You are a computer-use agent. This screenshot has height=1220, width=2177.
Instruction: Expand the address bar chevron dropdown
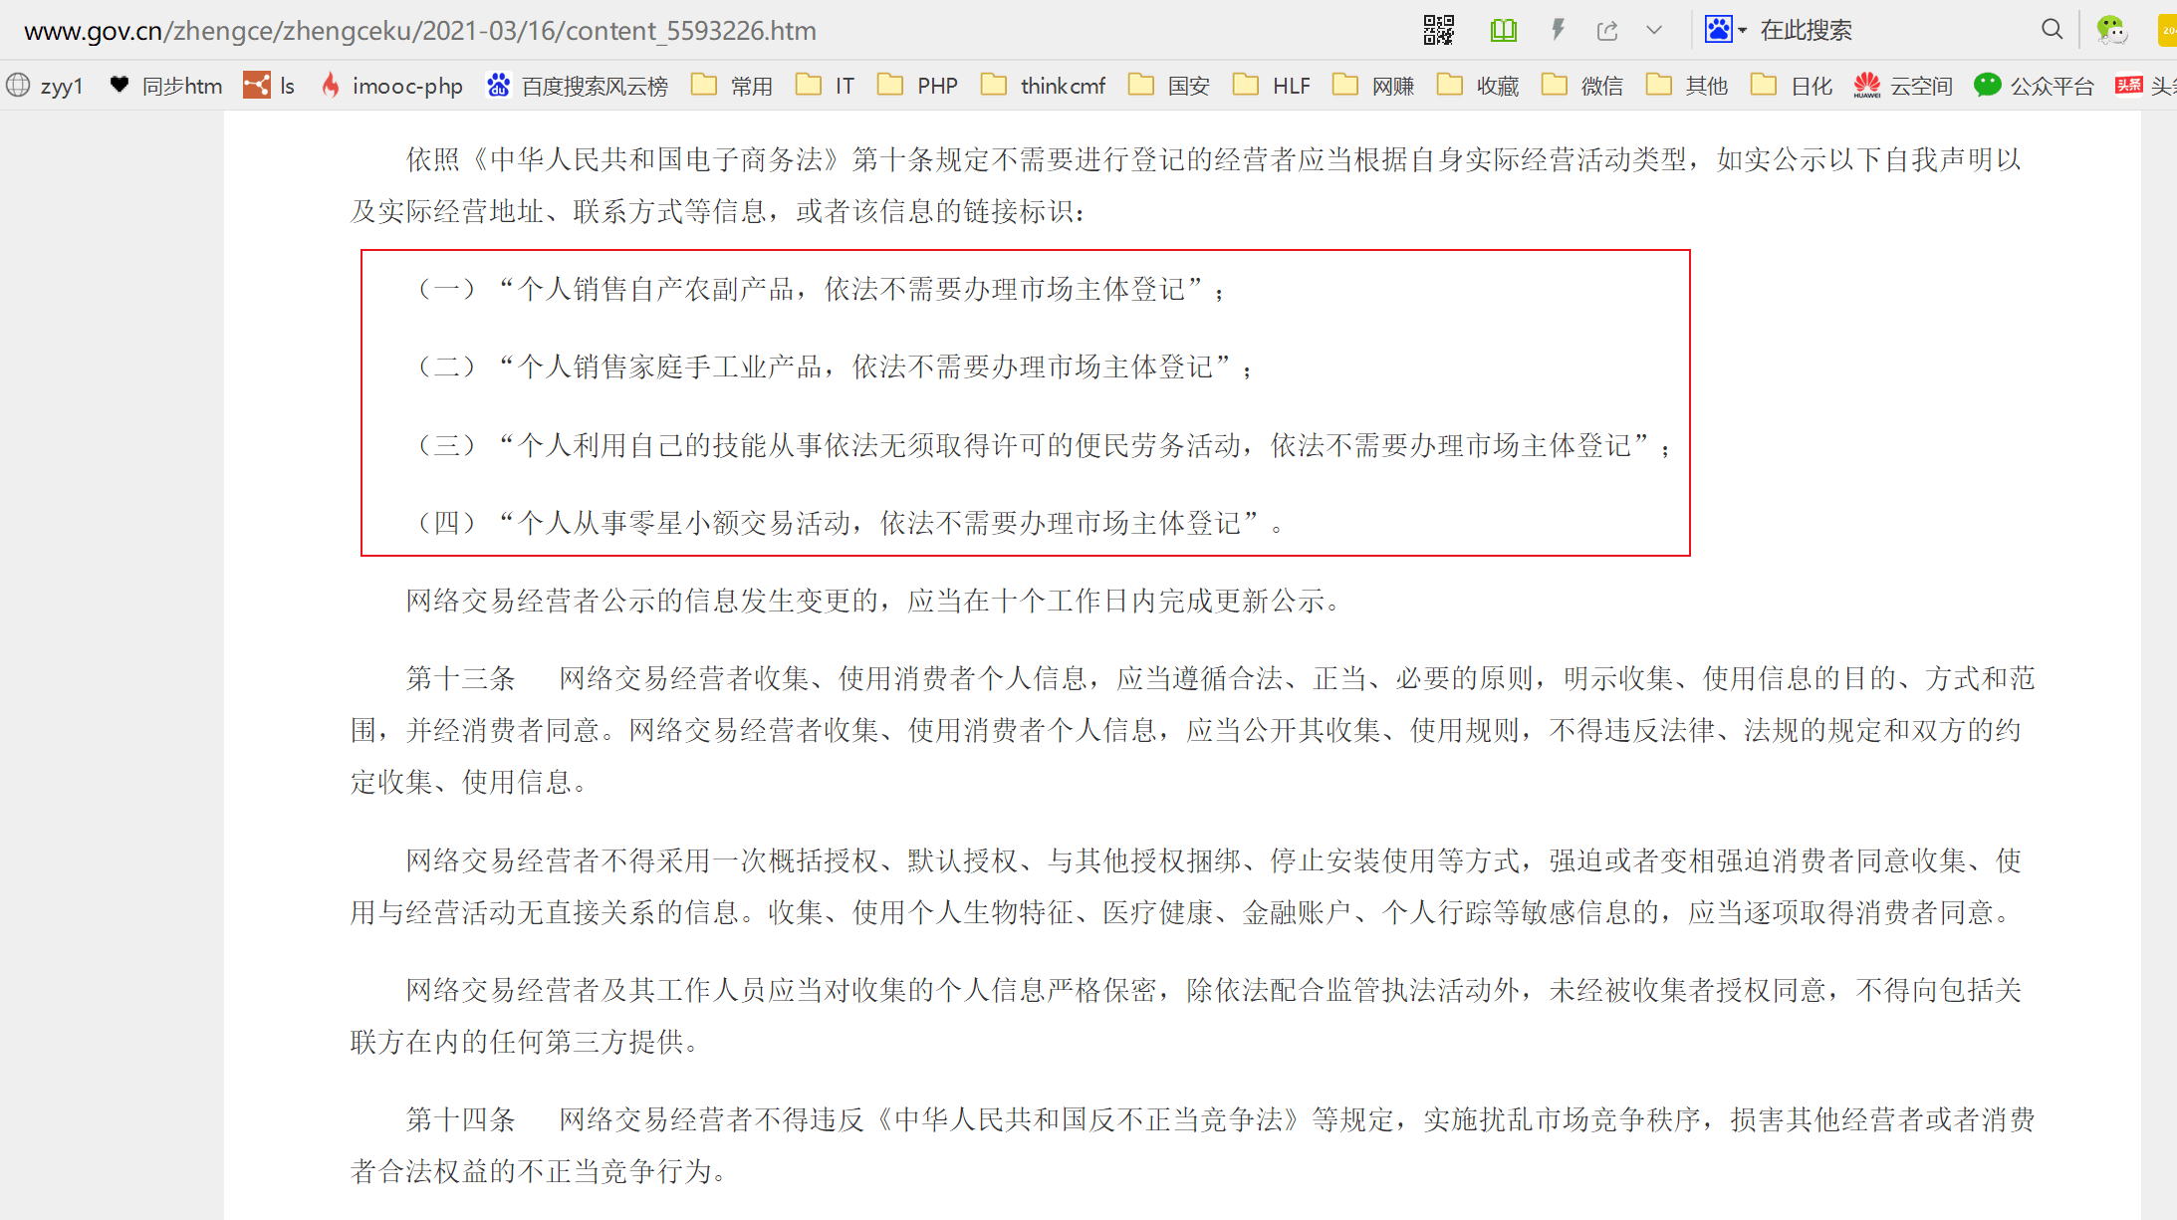1654,30
